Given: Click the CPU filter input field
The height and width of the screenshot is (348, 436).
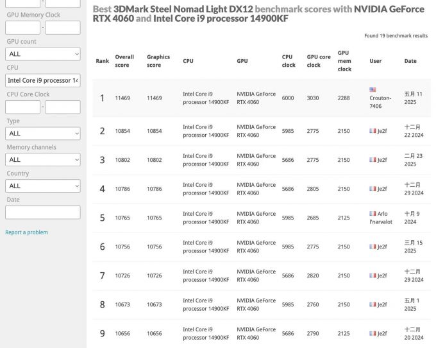Looking at the screenshot, I should tap(43, 80).
